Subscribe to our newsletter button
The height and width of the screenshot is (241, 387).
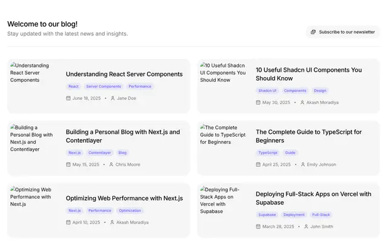343,32
